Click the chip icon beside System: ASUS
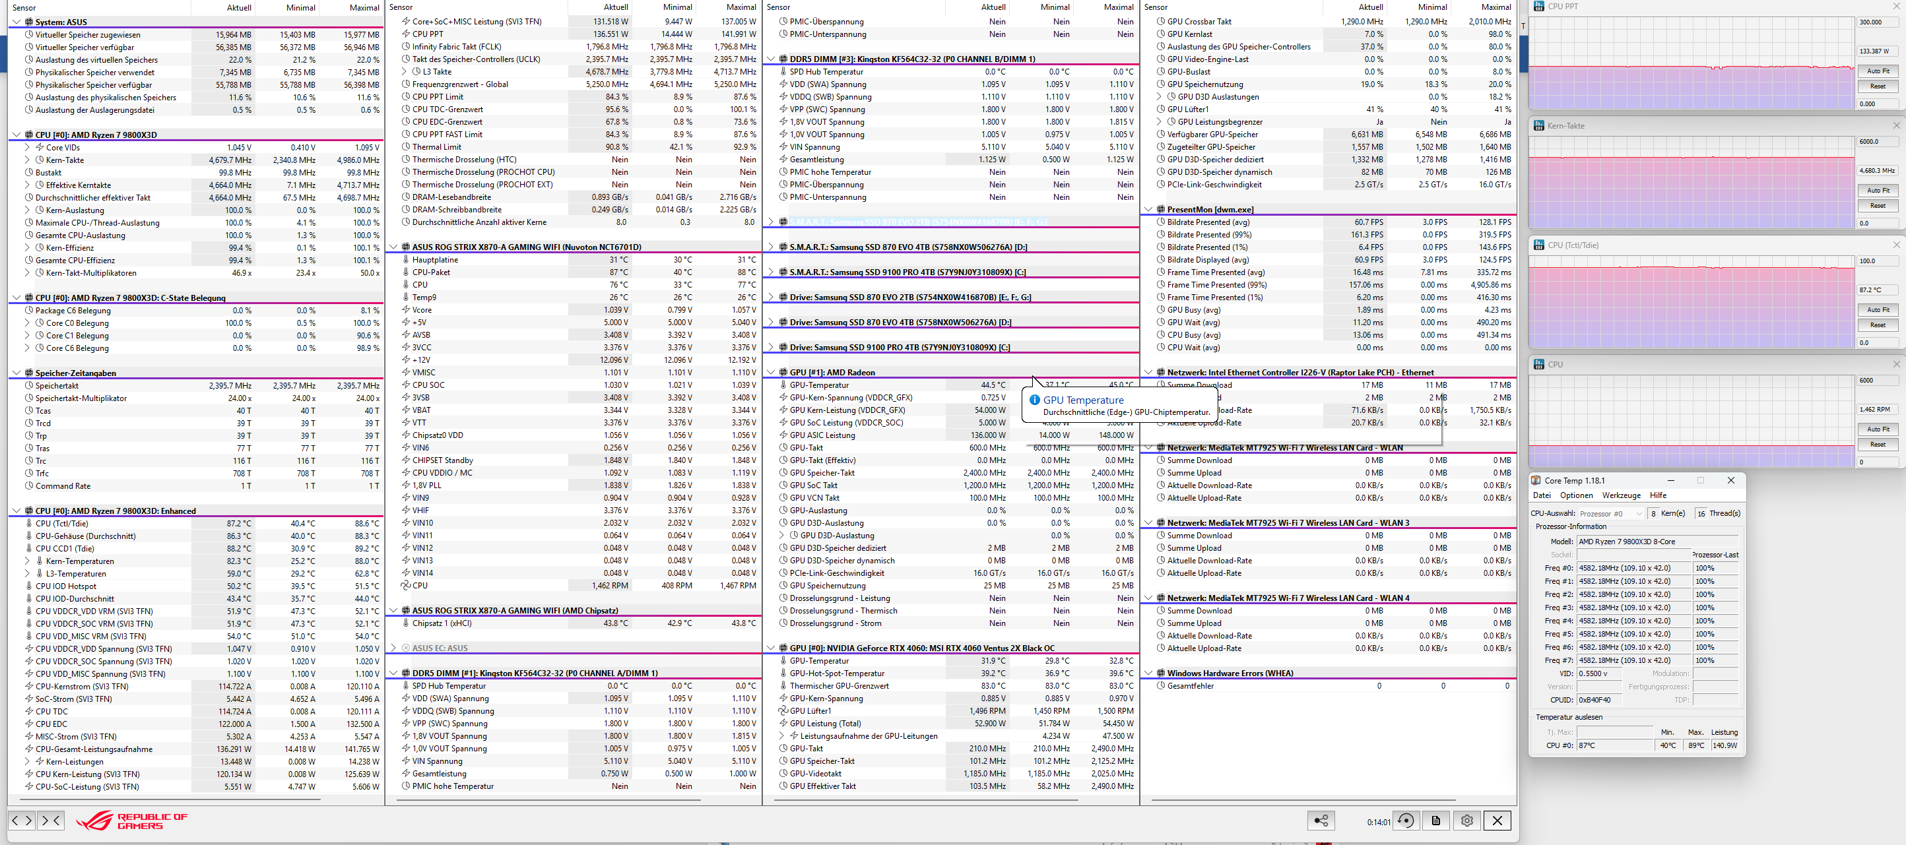This screenshot has height=845, width=1906. point(29,22)
